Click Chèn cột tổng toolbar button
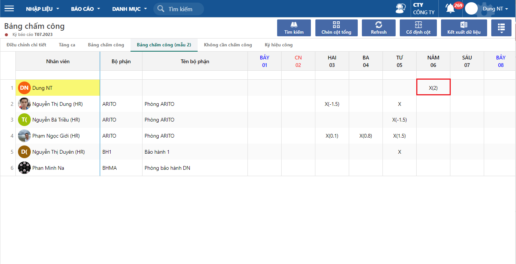Viewport: 516px width, 264px height. 336,28
